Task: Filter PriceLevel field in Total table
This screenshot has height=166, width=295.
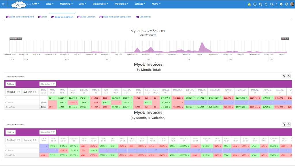Action: pyautogui.click(x=19, y=92)
